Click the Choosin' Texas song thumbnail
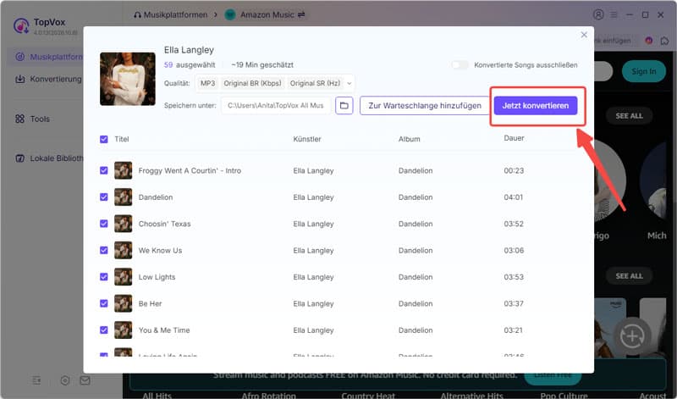The height and width of the screenshot is (399, 677). click(x=123, y=224)
